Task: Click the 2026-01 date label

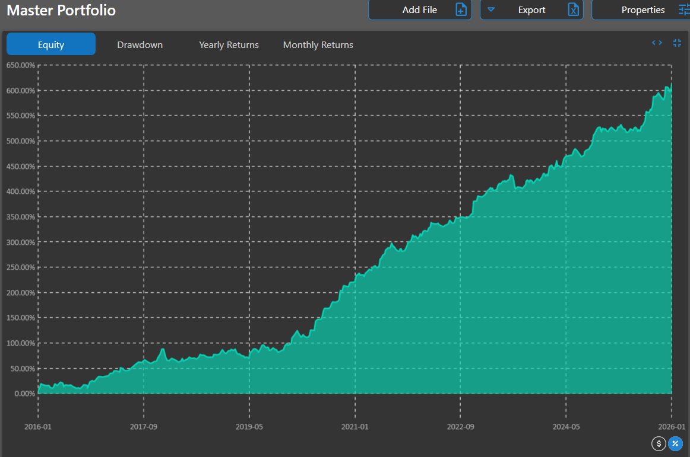Action: [672, 427]
